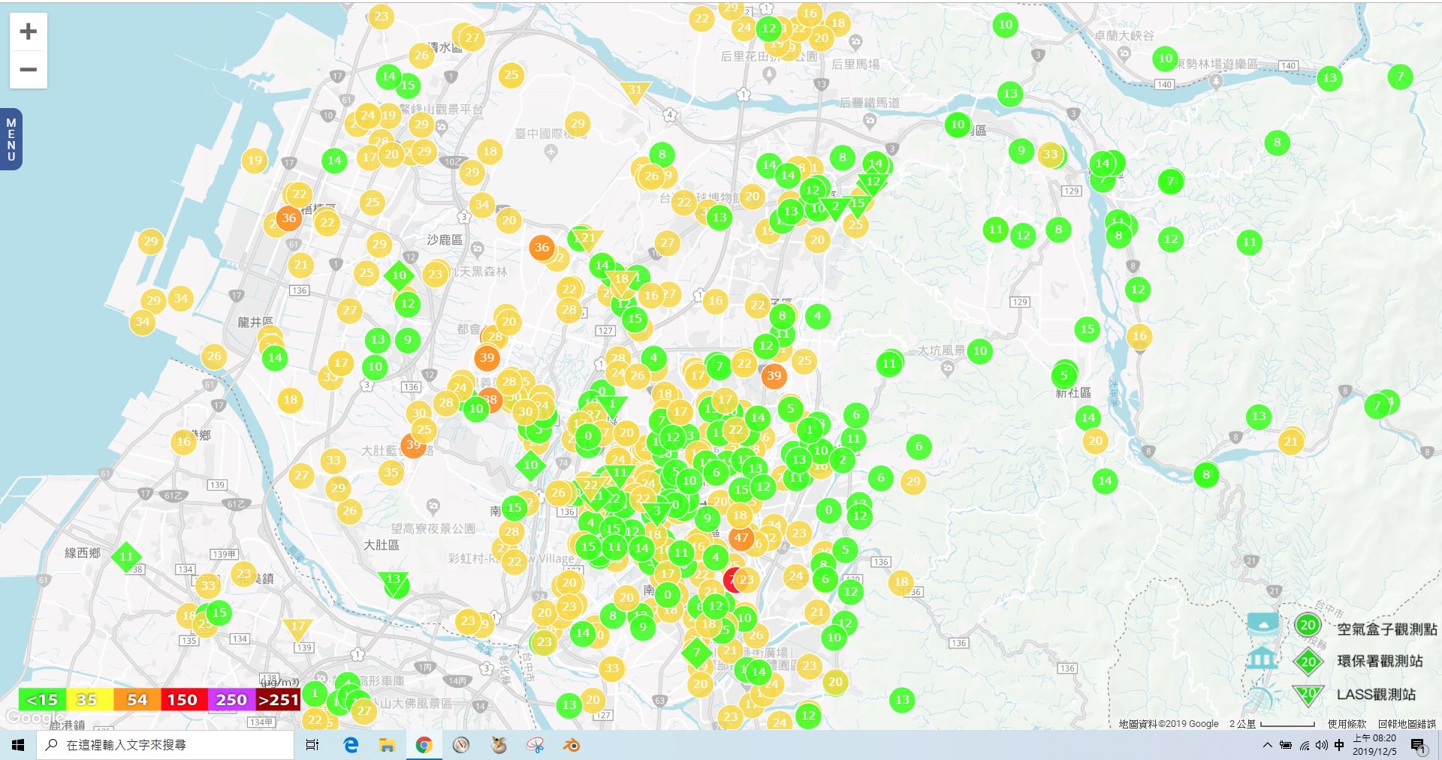Click green marker 5 above 新社區 label
This screenshot has height=760, width=1442.
click(1063, 376)
